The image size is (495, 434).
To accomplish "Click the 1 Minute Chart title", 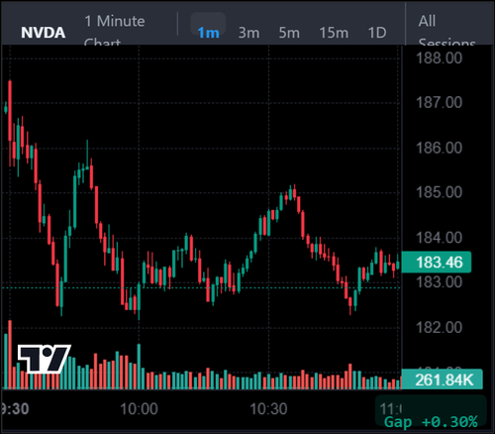I will 115,30.
